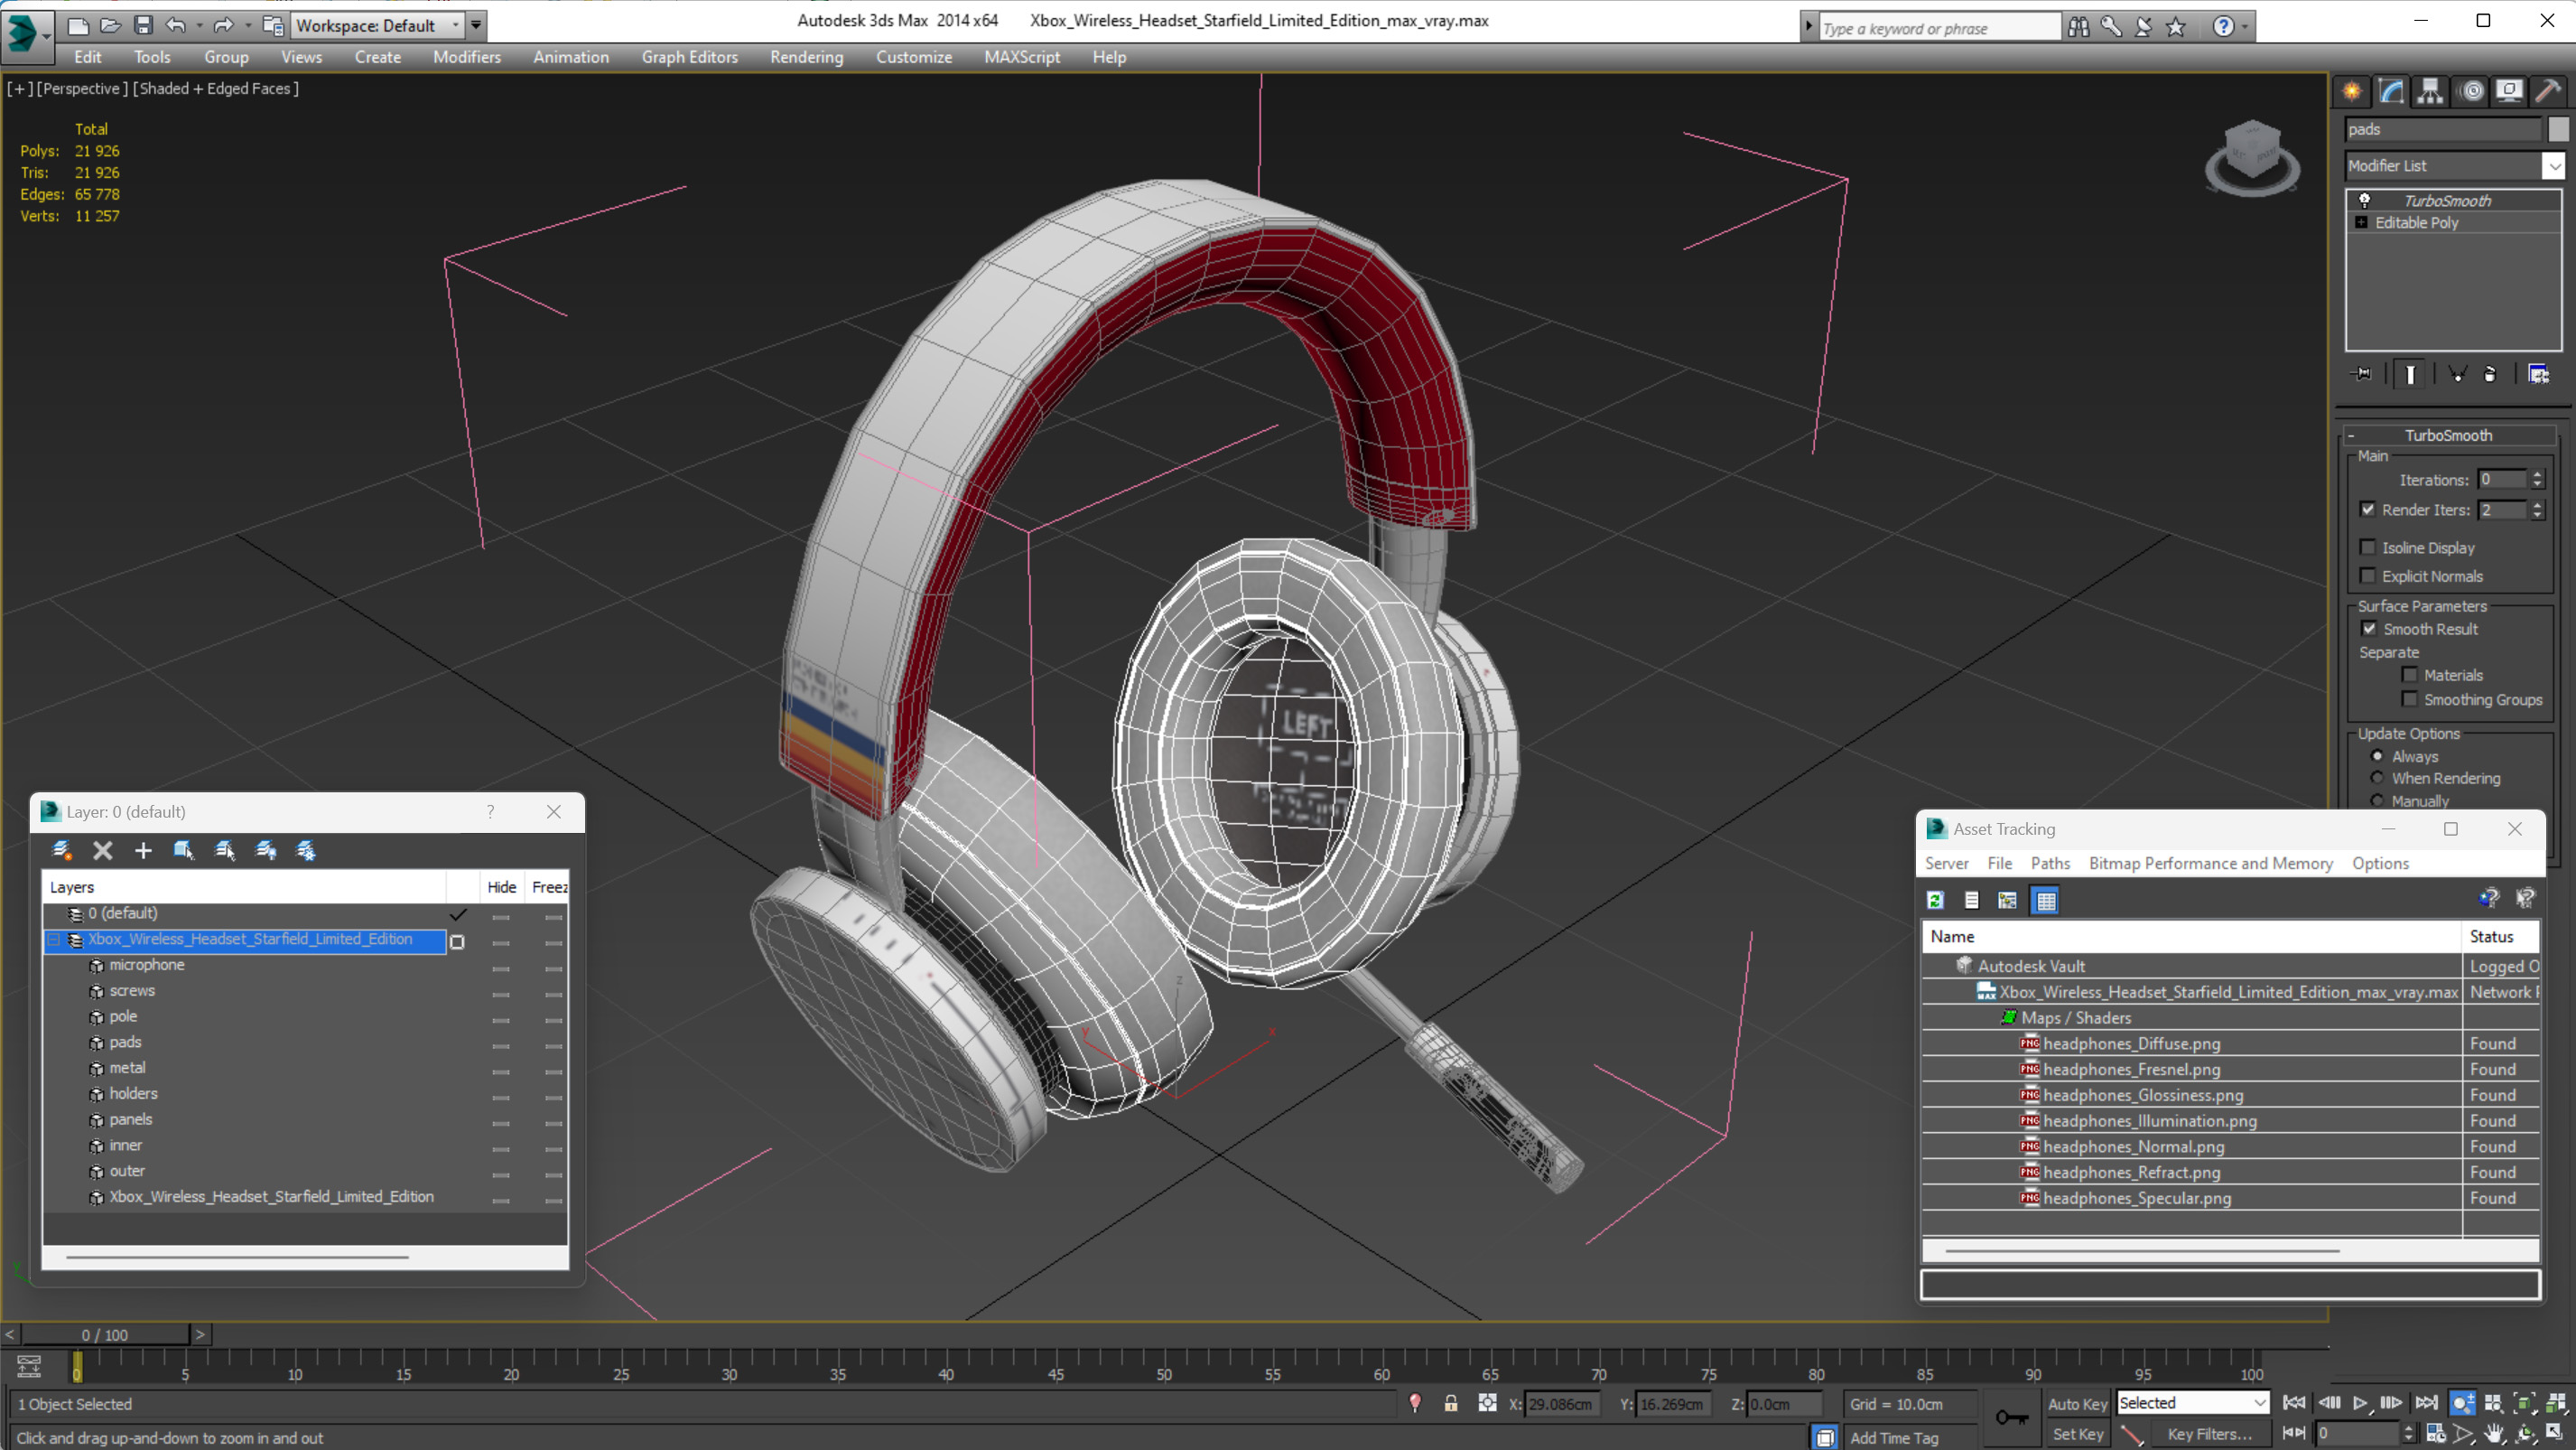This screenshot has width=2576, height=1450.
Task: Click the Save File icon in quick access toolbar
Action: click(x=143, y=25)
